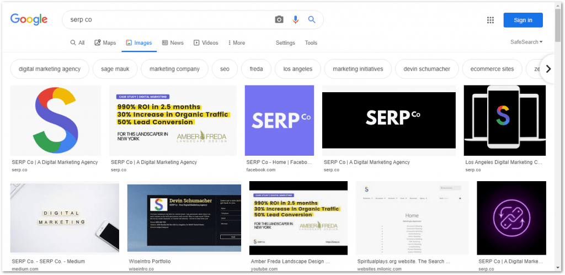Select the marketing initiatives chip

358,69
